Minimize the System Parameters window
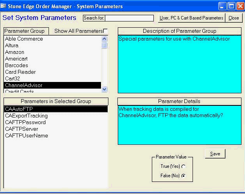The width and height of the screenshot is (245, 194). tap(222, 6)
